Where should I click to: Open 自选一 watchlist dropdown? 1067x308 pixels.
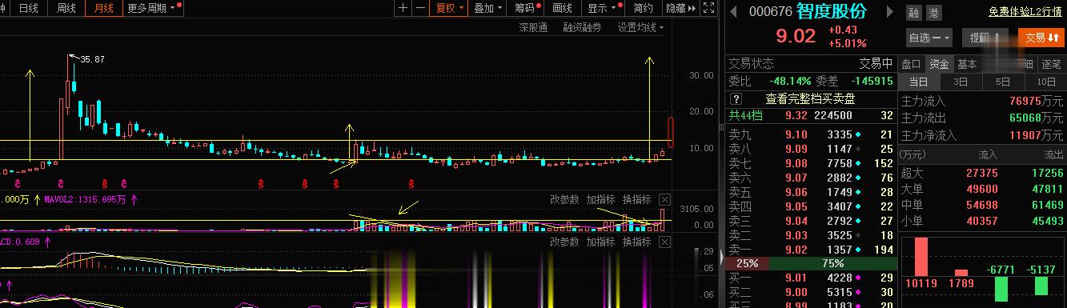pos(929,38)
